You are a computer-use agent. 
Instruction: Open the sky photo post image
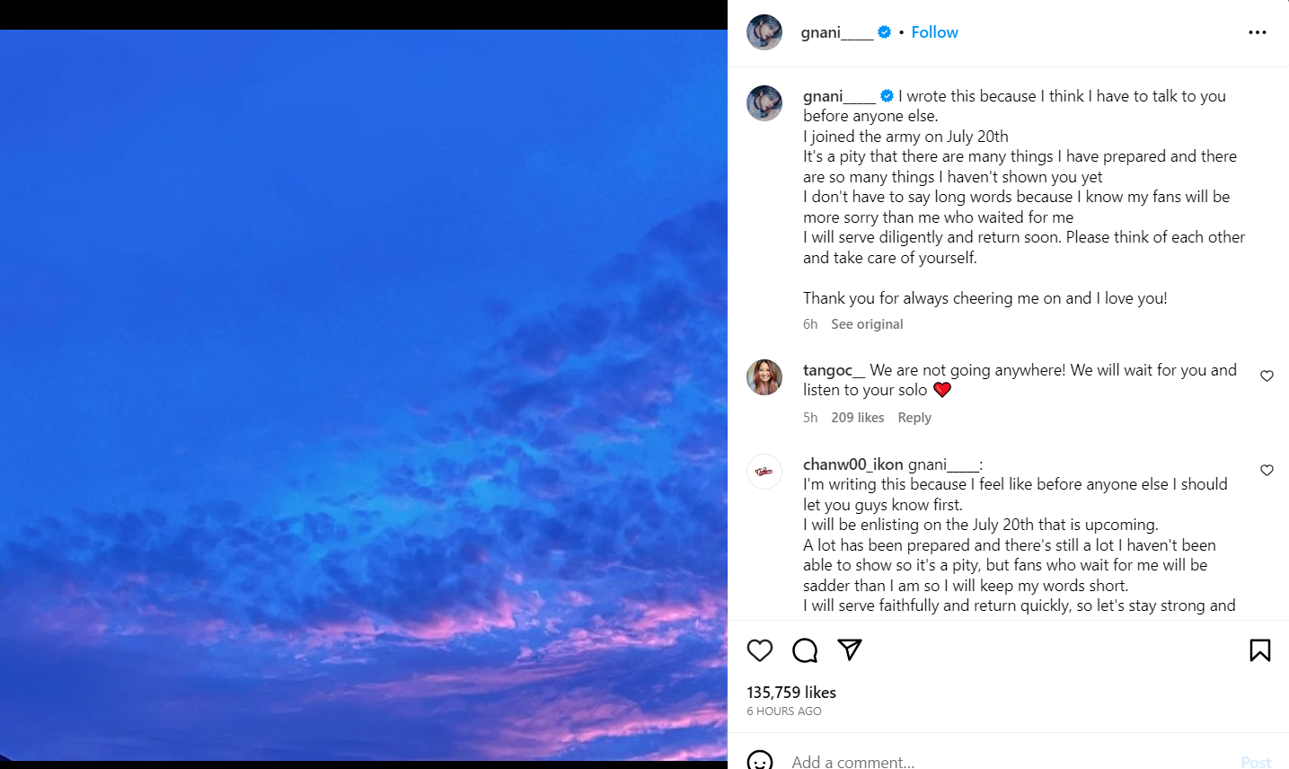(x=364, y=395)
